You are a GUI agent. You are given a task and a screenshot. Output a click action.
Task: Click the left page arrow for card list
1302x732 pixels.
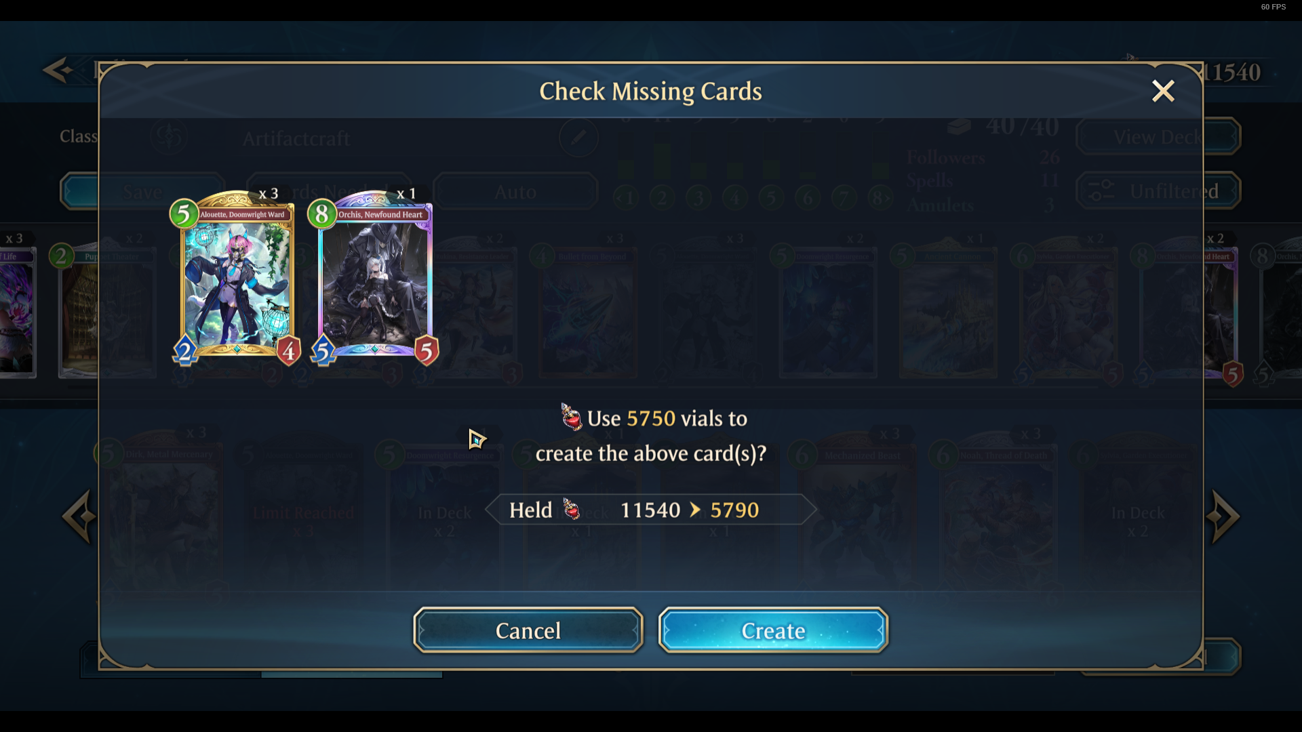click(79, 516)
